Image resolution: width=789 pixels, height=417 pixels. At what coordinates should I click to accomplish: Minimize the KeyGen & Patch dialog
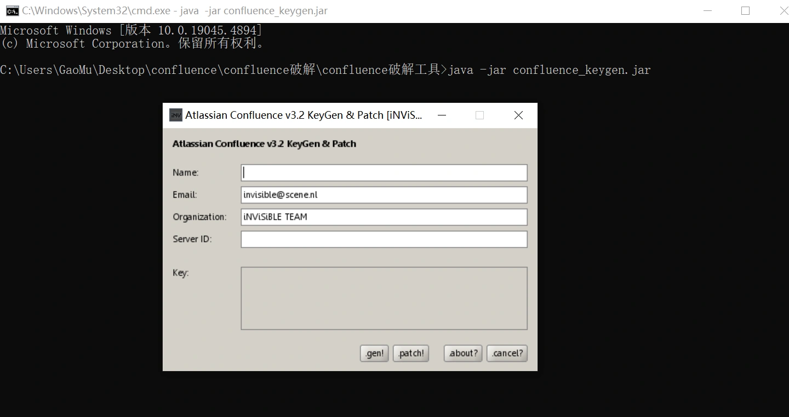coord(442,115)
